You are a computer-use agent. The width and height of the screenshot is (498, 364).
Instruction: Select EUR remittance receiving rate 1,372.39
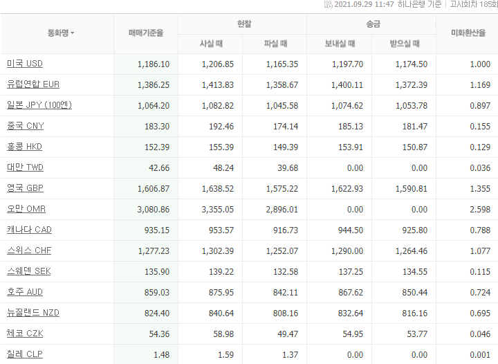click(x=412, y=85)
